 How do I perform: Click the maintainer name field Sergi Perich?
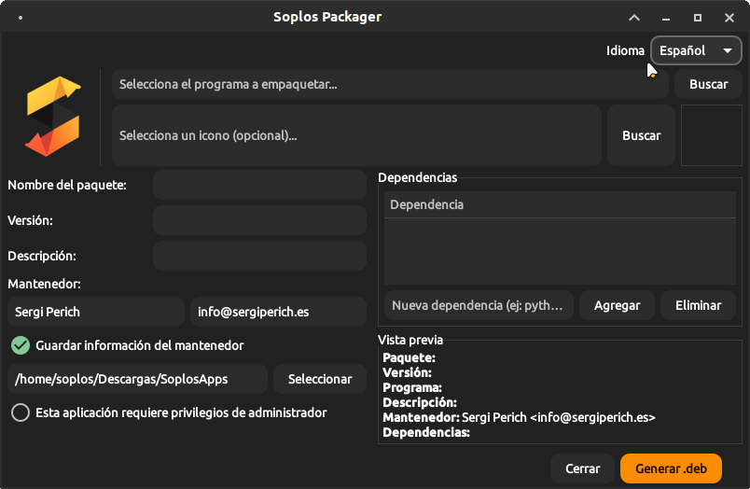[x=96, y=312]
